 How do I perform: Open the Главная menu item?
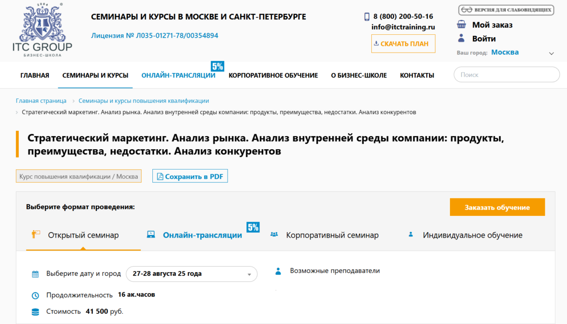coord(35,75)
